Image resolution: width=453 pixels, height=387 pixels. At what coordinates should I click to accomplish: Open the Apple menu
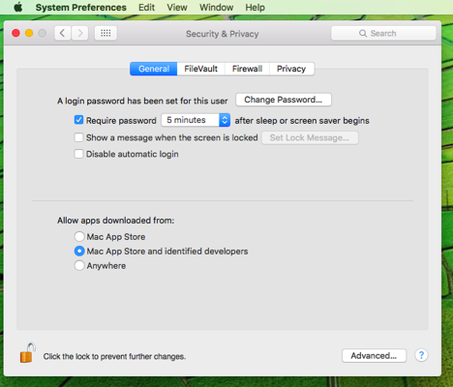(x=18, y=7)
